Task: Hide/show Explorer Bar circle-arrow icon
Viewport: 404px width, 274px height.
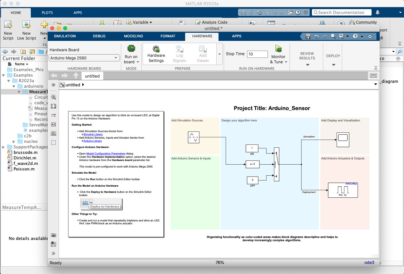Action: click(53, 85)
